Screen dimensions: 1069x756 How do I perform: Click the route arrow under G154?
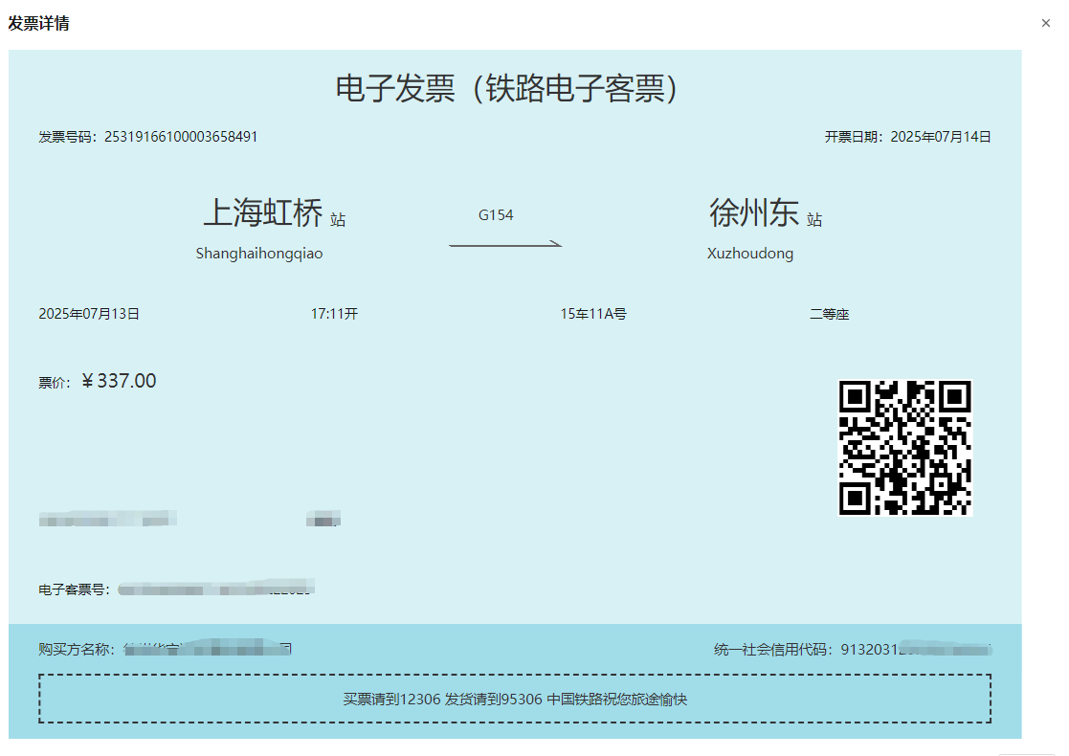tap(505, 245)
